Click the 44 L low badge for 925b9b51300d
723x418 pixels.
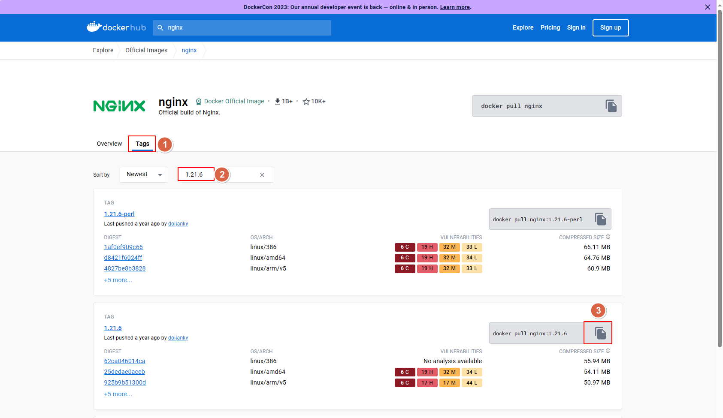coord(472,383)
